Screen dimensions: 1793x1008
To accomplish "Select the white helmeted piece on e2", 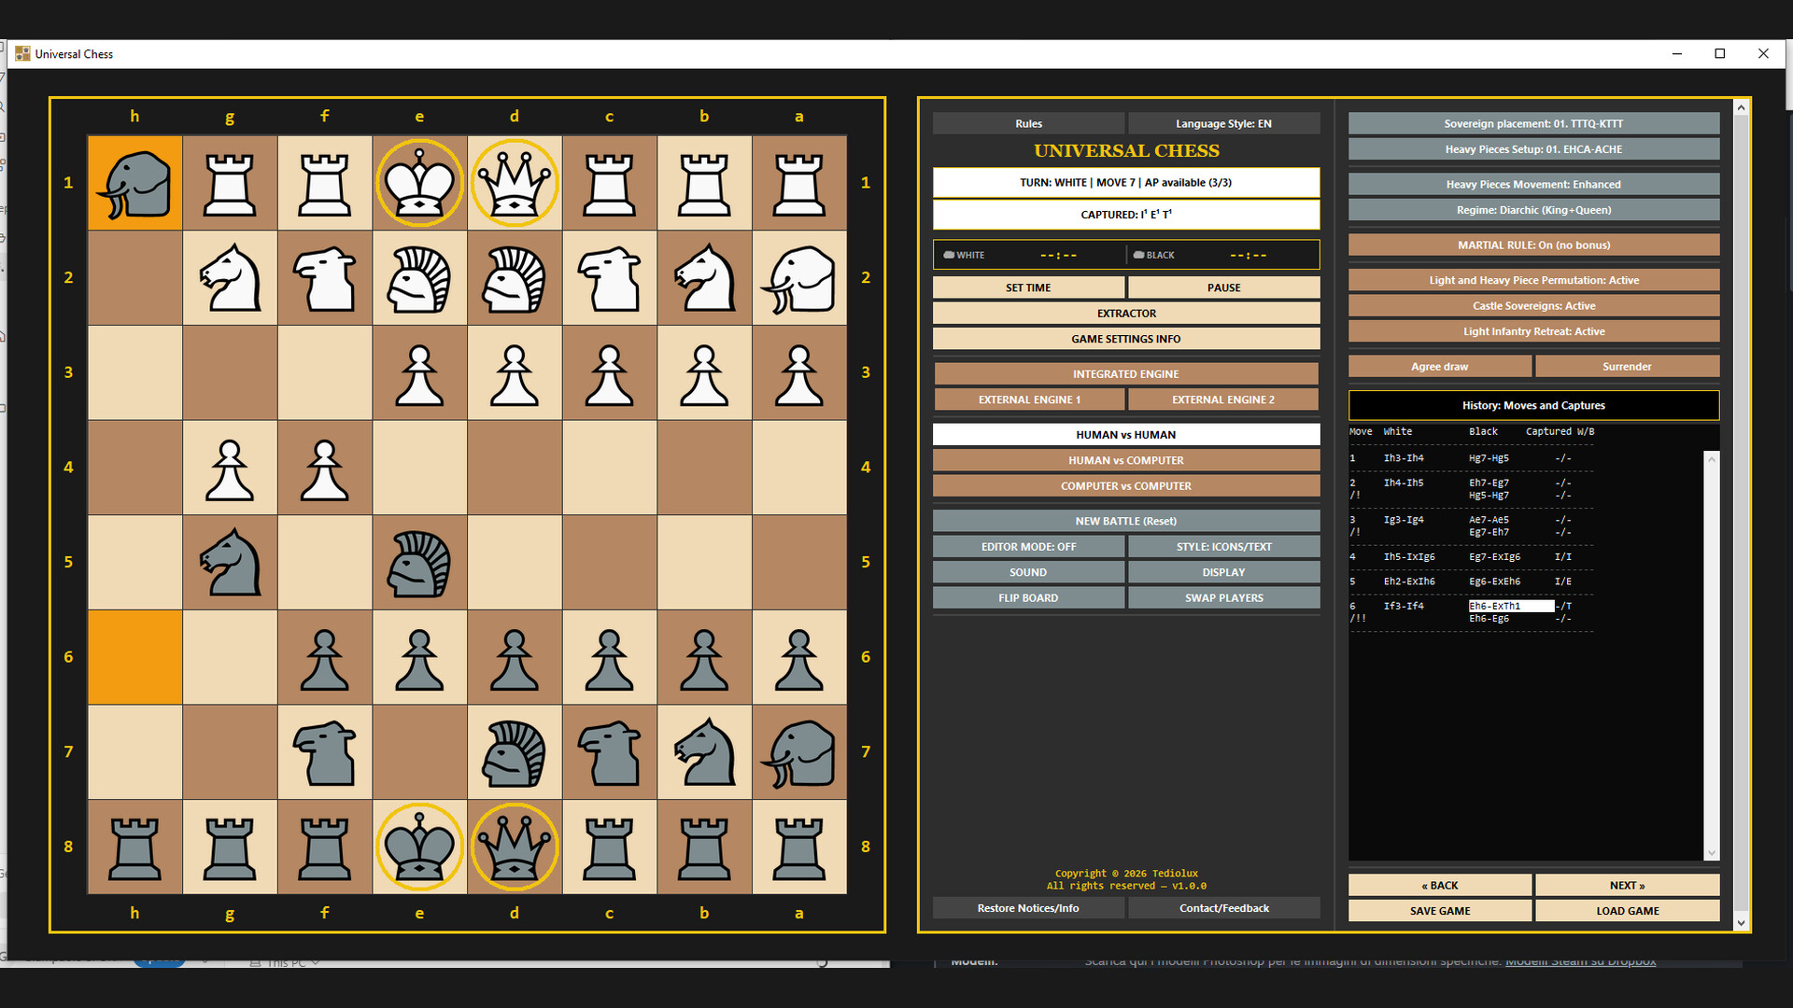I will pyautogui.click(x=419, y=278).
